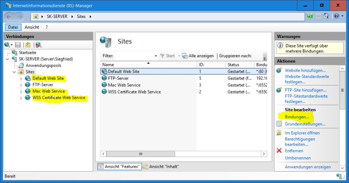
Task: Open the Datei menu
Action: pyautogui.click(x=13, y=27)
